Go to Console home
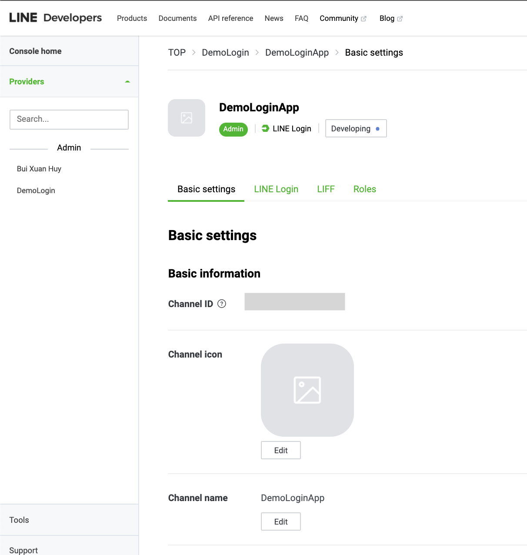527x555 pixels. coord(36,51)
